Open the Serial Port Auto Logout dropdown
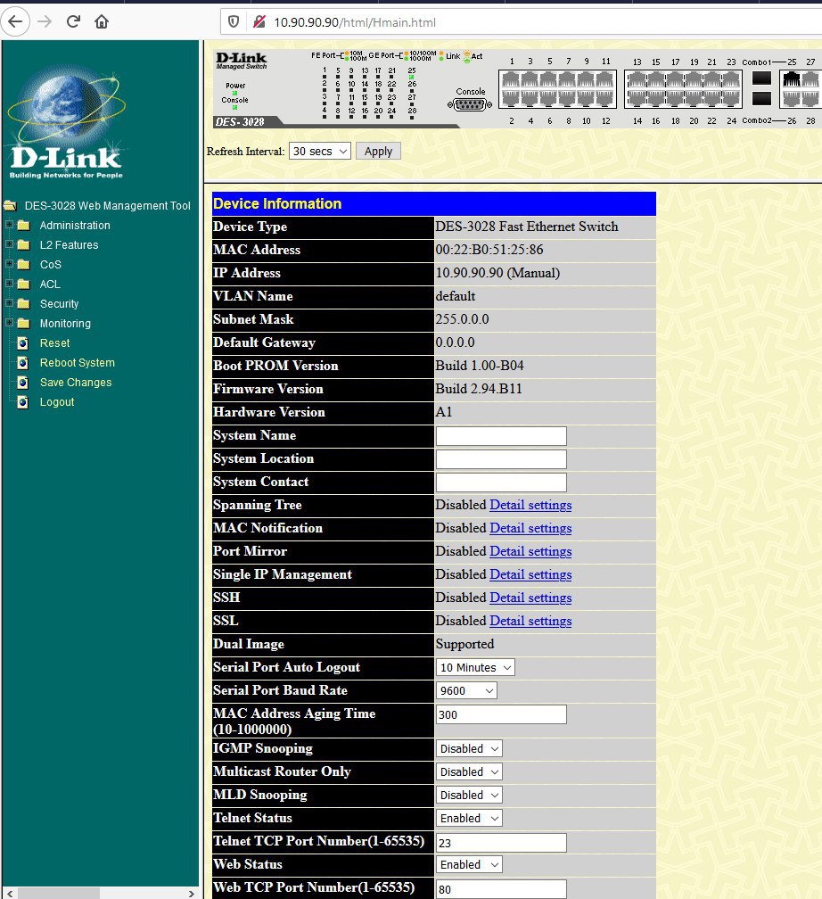The width and height of the screenshot is (822, 899). (475, 667)
